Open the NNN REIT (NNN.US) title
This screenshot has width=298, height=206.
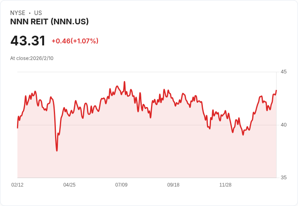pyautogui.click(x=49, y=22)
